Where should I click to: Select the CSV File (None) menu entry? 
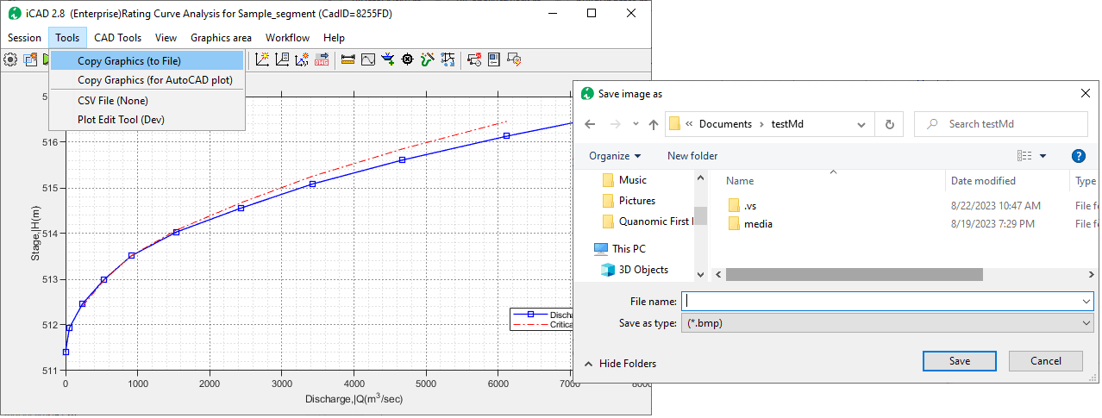[112, 101]
